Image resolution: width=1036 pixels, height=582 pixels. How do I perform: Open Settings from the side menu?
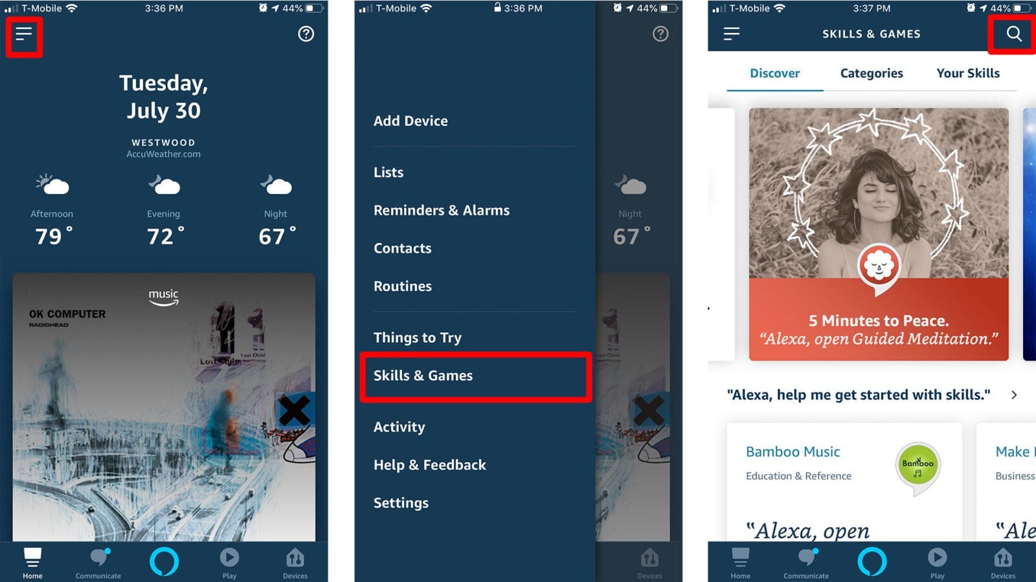[x=401, y=503]
